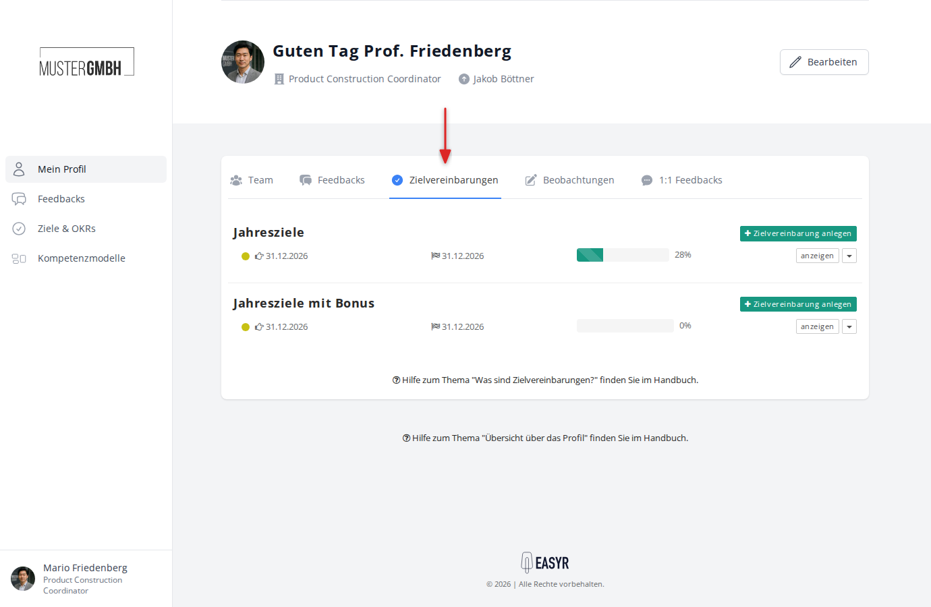Open help link about Zielvereinbarungen Handbuch

coord(545,380)
